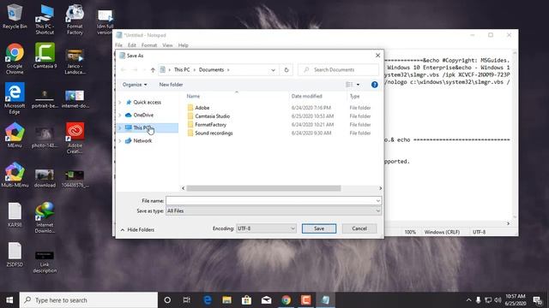Open the view options dropdown arrow
This screenshot has width=549, height=308.
click(358, 85)
